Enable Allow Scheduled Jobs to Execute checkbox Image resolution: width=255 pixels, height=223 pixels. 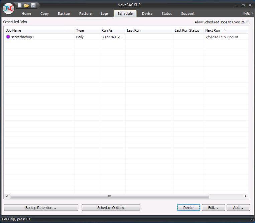[x=248, y=22]
